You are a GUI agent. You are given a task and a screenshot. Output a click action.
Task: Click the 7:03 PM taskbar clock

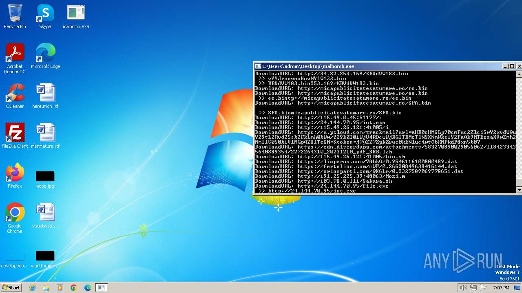(x=501, y=288)
